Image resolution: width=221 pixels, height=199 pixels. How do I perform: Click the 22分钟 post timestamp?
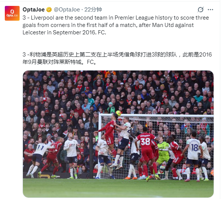(x=93, y=10)
